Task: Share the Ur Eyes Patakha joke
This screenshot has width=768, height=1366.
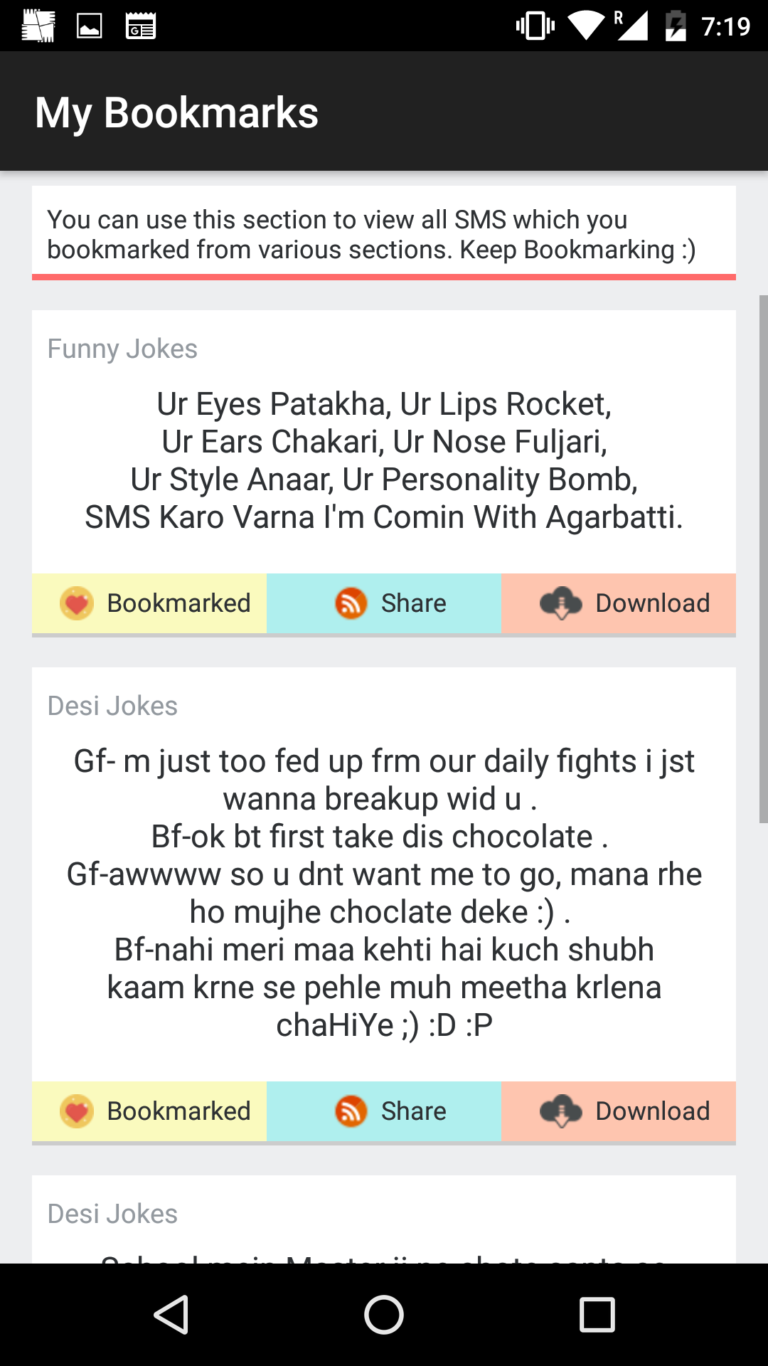Action: pos(385,603)
